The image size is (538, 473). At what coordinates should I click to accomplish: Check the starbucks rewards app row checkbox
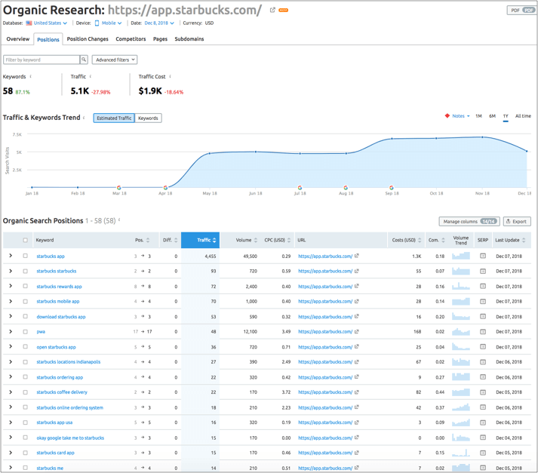[x=26, y=286]
